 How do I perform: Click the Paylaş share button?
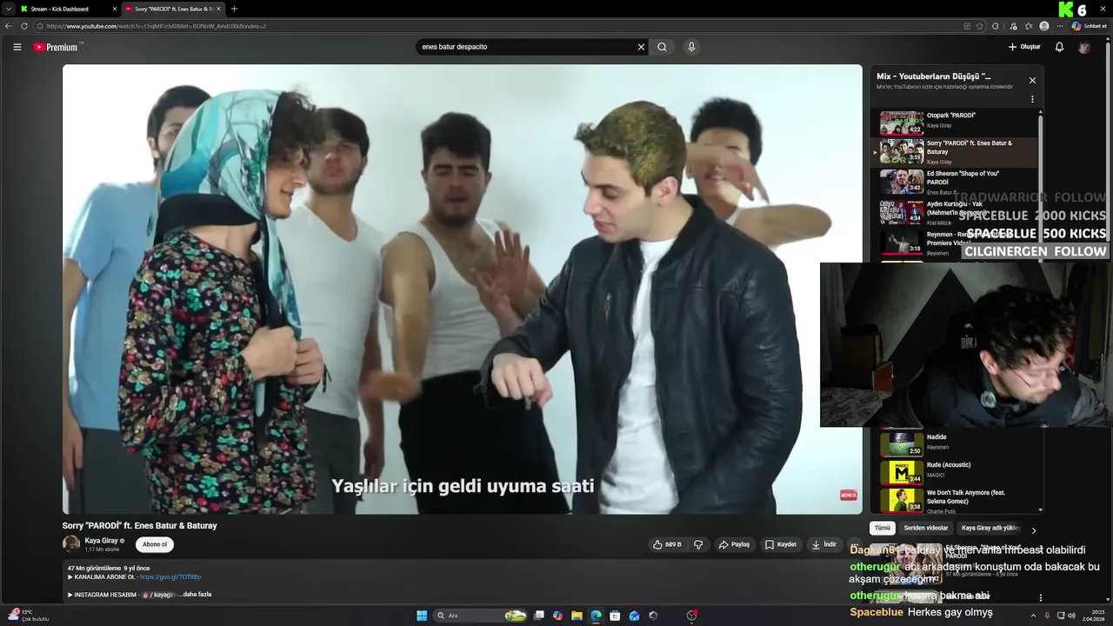point(734,544)
